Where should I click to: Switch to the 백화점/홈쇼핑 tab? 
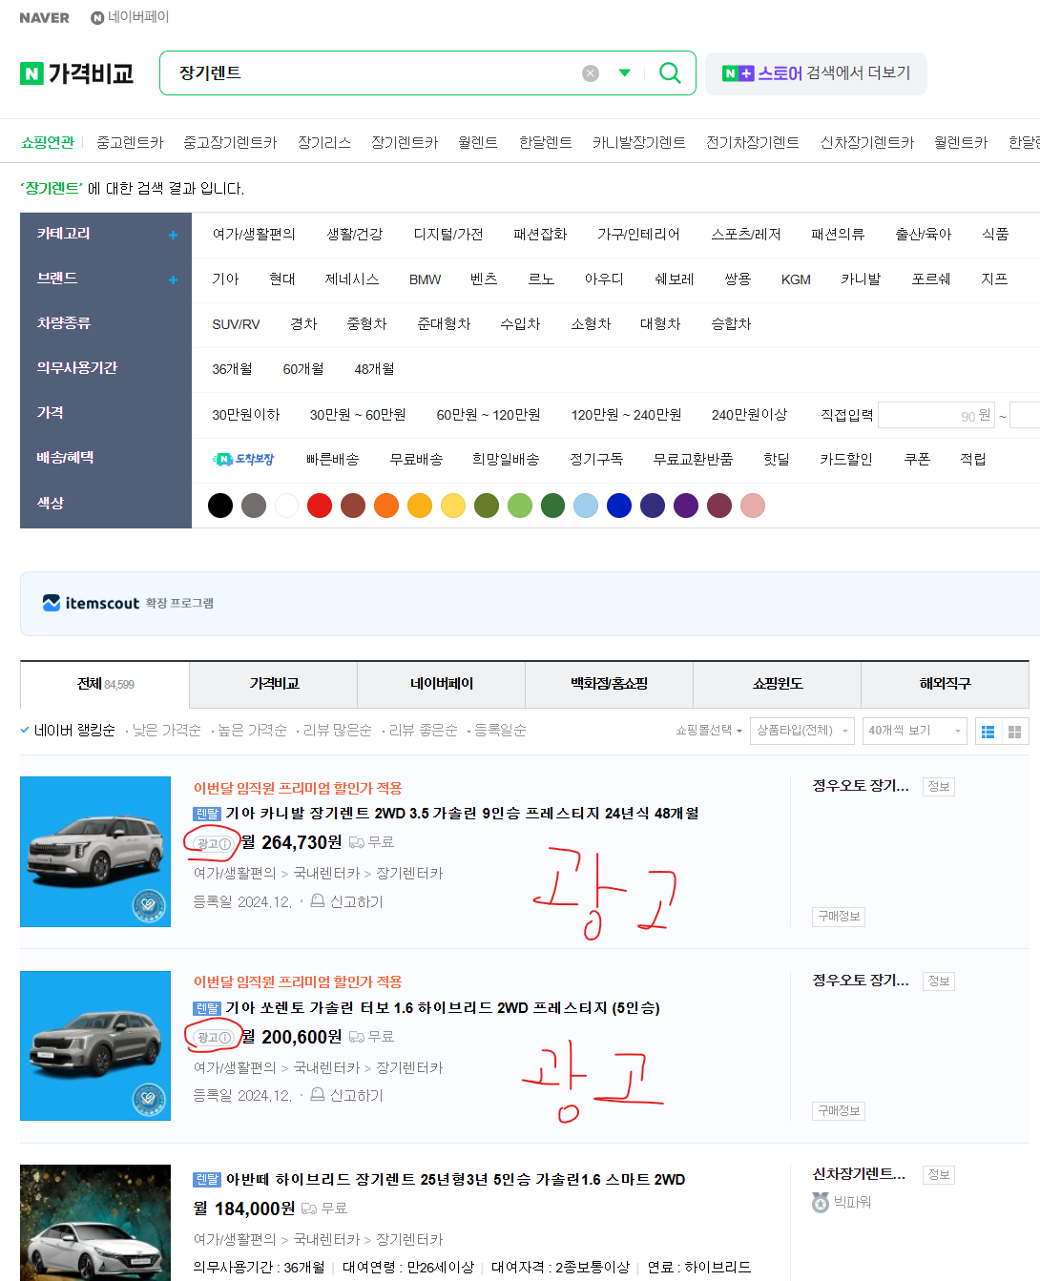point(610,684)
